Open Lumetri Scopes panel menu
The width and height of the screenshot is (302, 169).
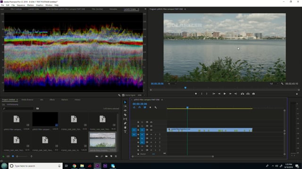point(138,9)
